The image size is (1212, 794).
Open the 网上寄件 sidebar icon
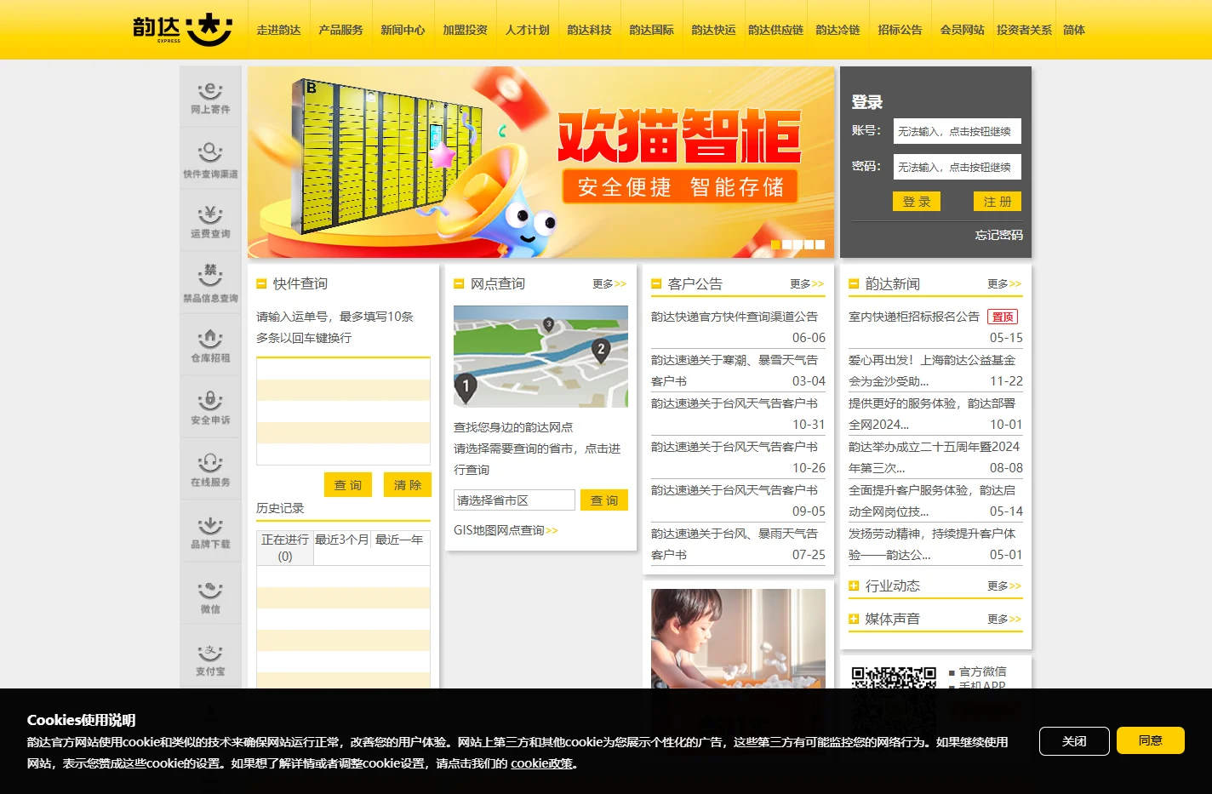(x=210, y=97)
